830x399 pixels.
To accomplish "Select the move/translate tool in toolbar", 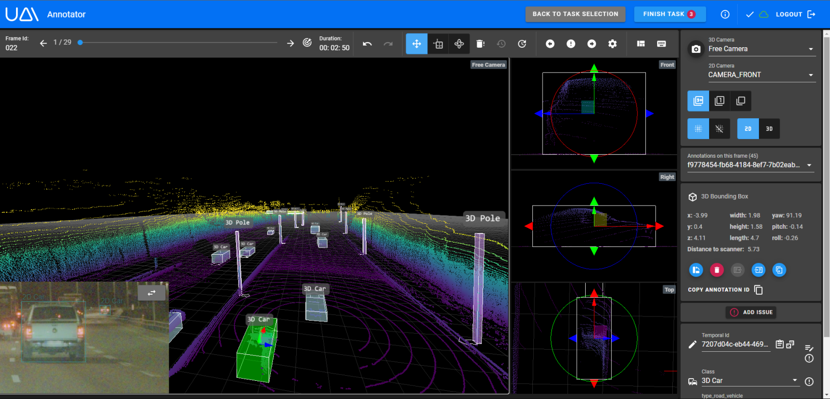I will pyautogui.click(x=417, y=44).
